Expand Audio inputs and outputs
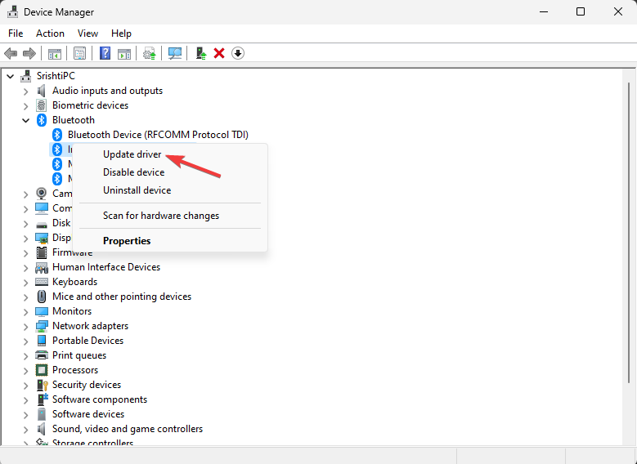This screenshot has width=637, height=464. pos(26,91)
